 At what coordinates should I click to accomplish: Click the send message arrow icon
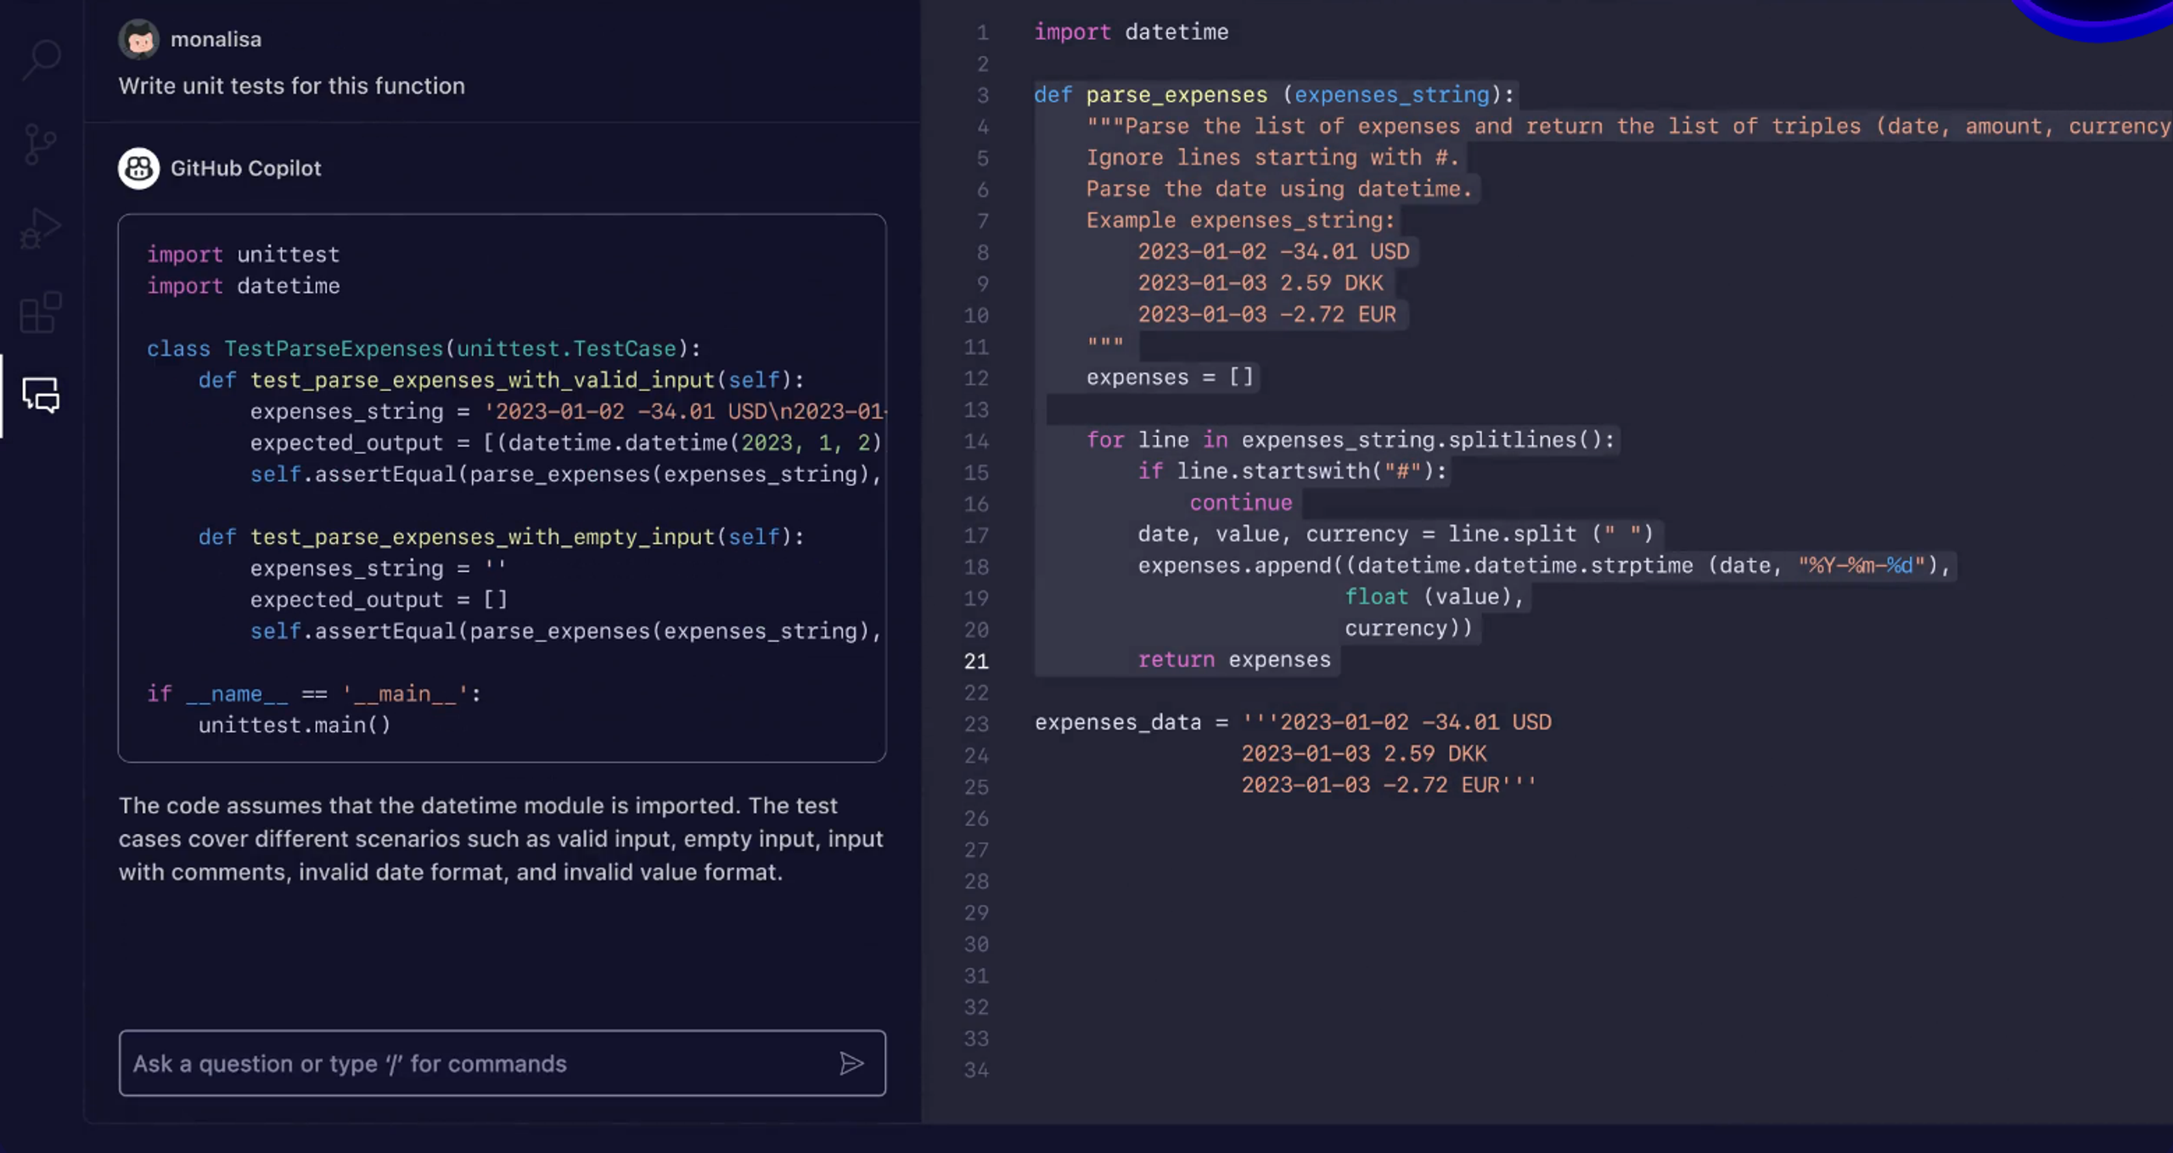(x=851, y=1063)
